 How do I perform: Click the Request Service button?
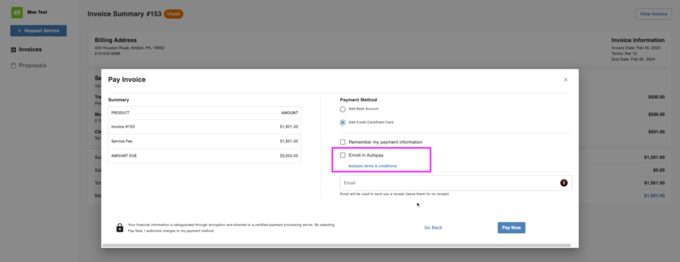(38, 31)
